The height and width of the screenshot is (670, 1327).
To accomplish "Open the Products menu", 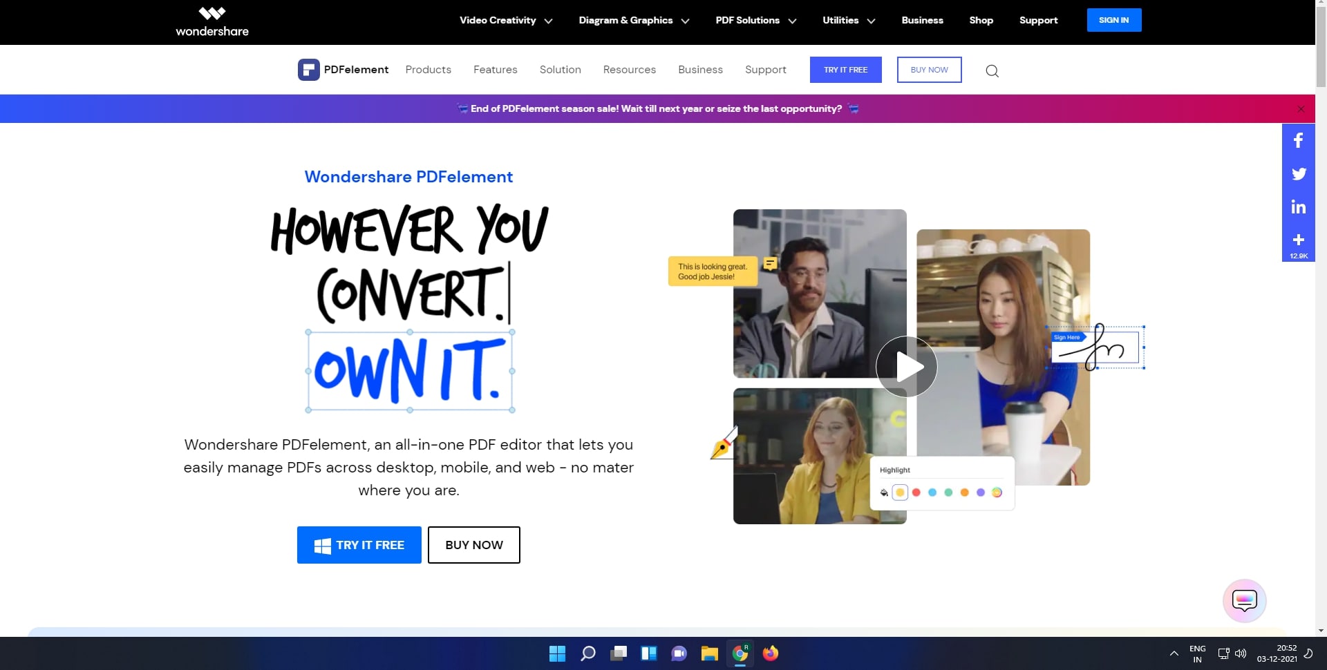I will (428, 70).
